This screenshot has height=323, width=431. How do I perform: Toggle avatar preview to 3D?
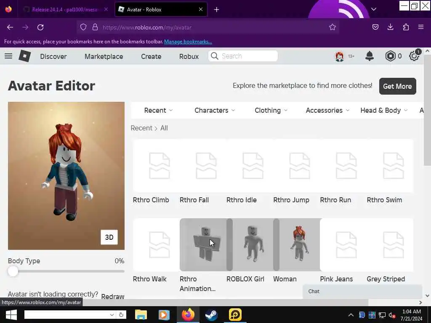point(109,237)
